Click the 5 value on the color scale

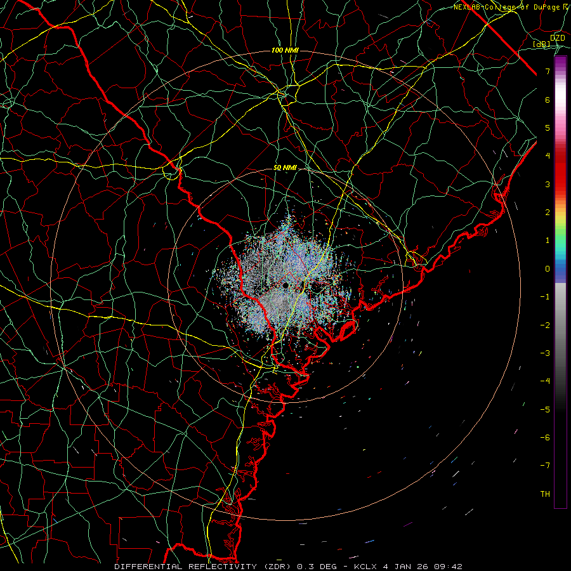tap(548, 128)
